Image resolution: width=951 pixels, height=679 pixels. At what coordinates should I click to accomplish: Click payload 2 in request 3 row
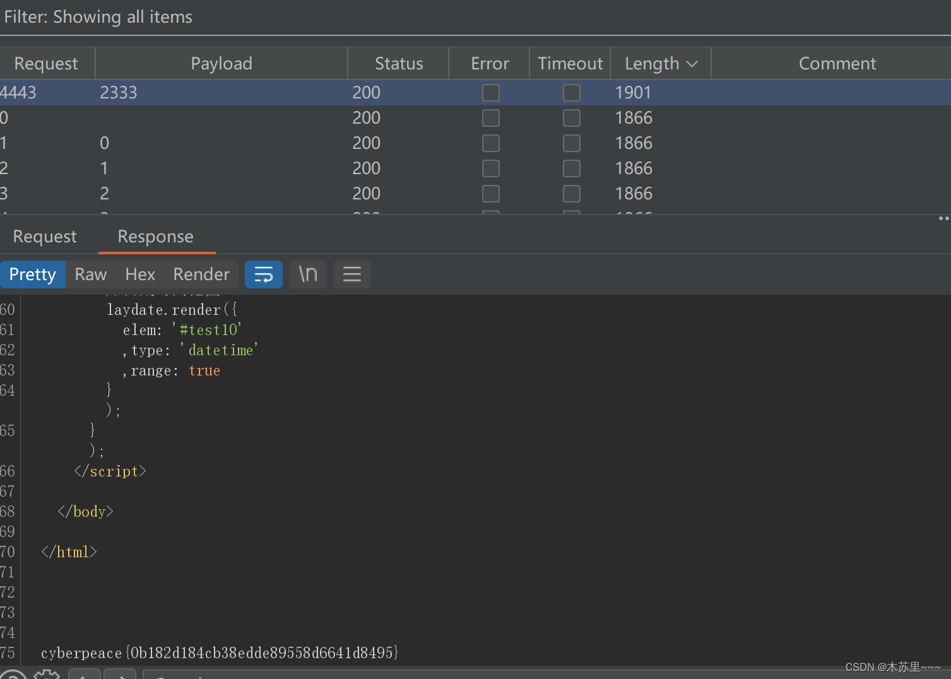tap(105, 194)
